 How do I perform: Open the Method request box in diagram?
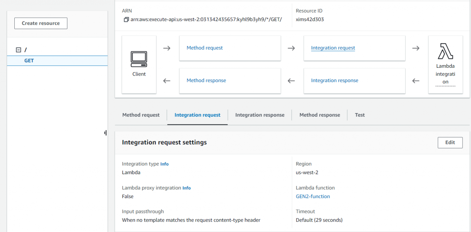pos(205,48)
